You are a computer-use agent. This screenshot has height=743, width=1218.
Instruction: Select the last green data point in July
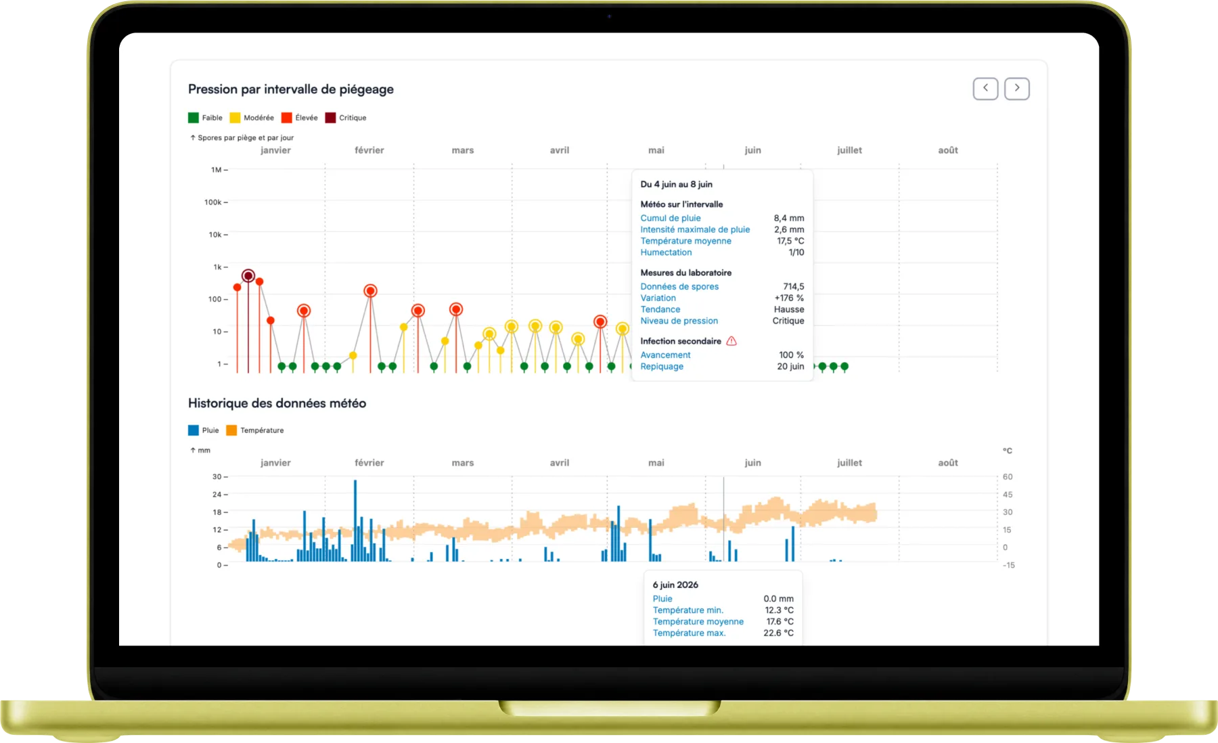(844, 367)
